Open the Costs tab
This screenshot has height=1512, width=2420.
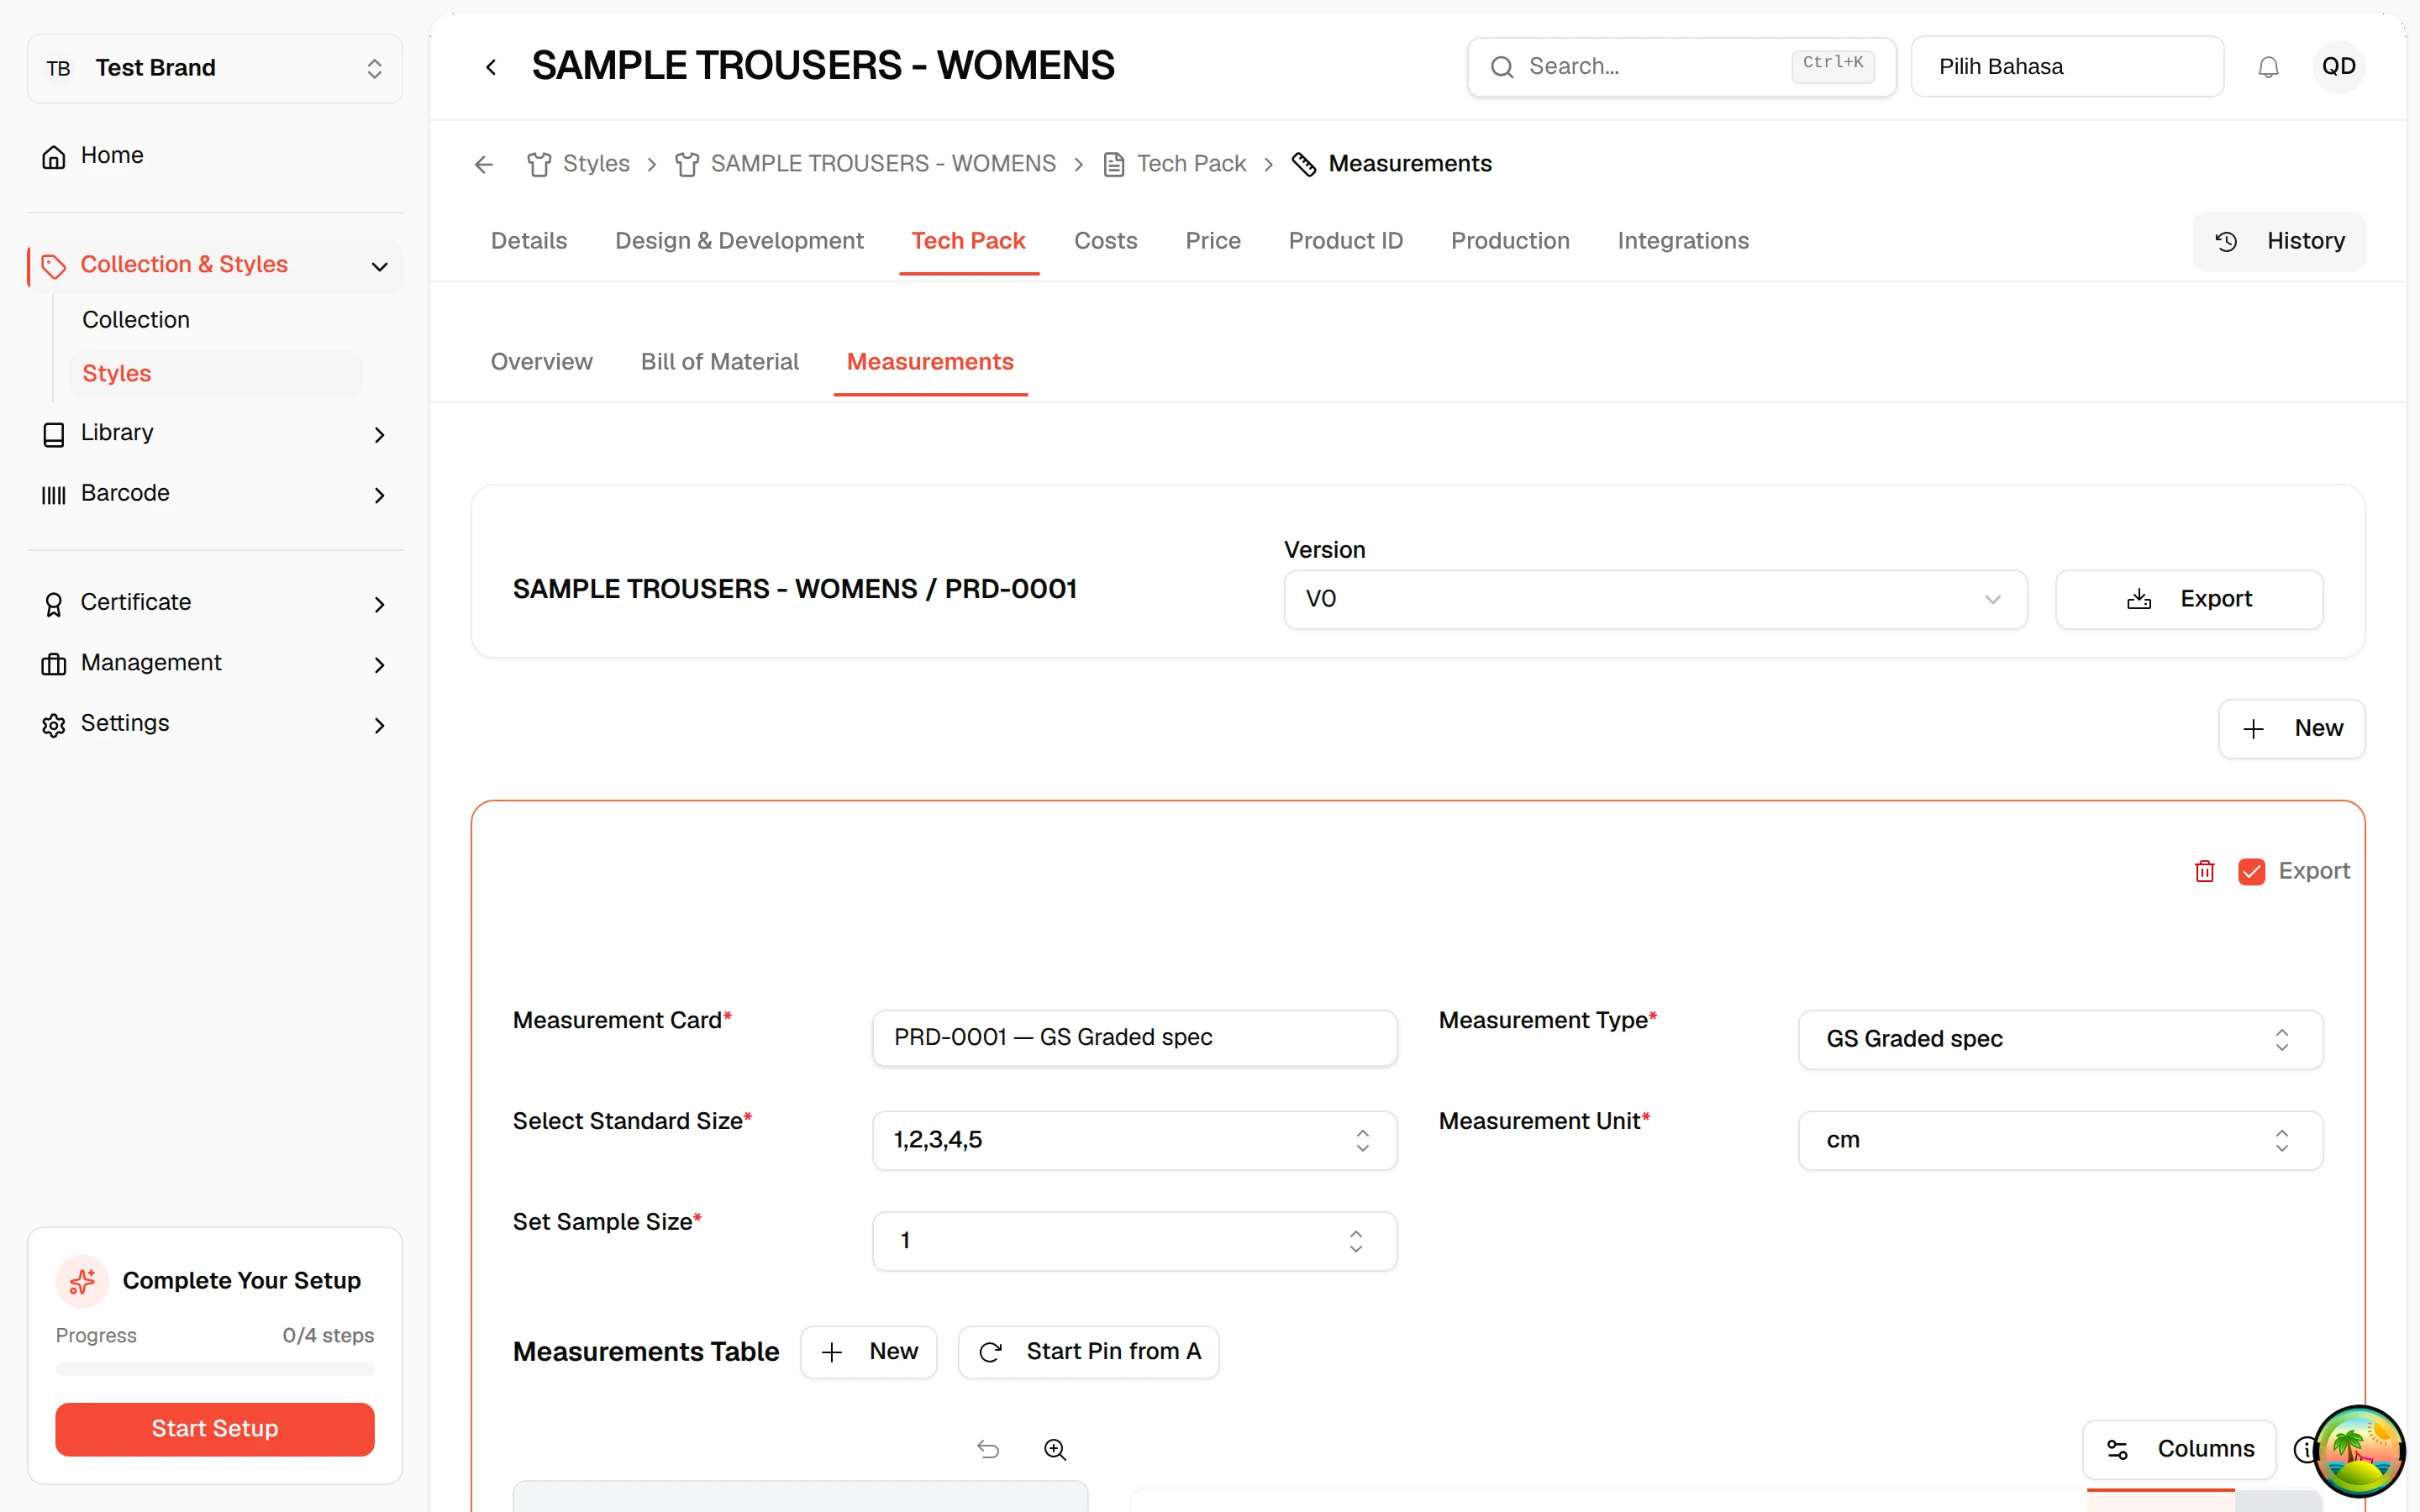click(x=1105, y=241)
